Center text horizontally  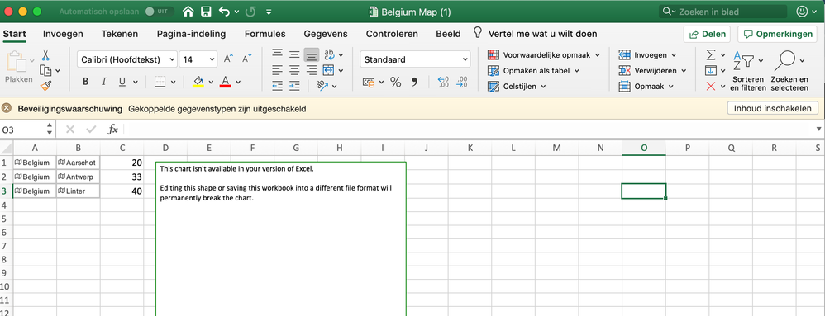point(294,70)
